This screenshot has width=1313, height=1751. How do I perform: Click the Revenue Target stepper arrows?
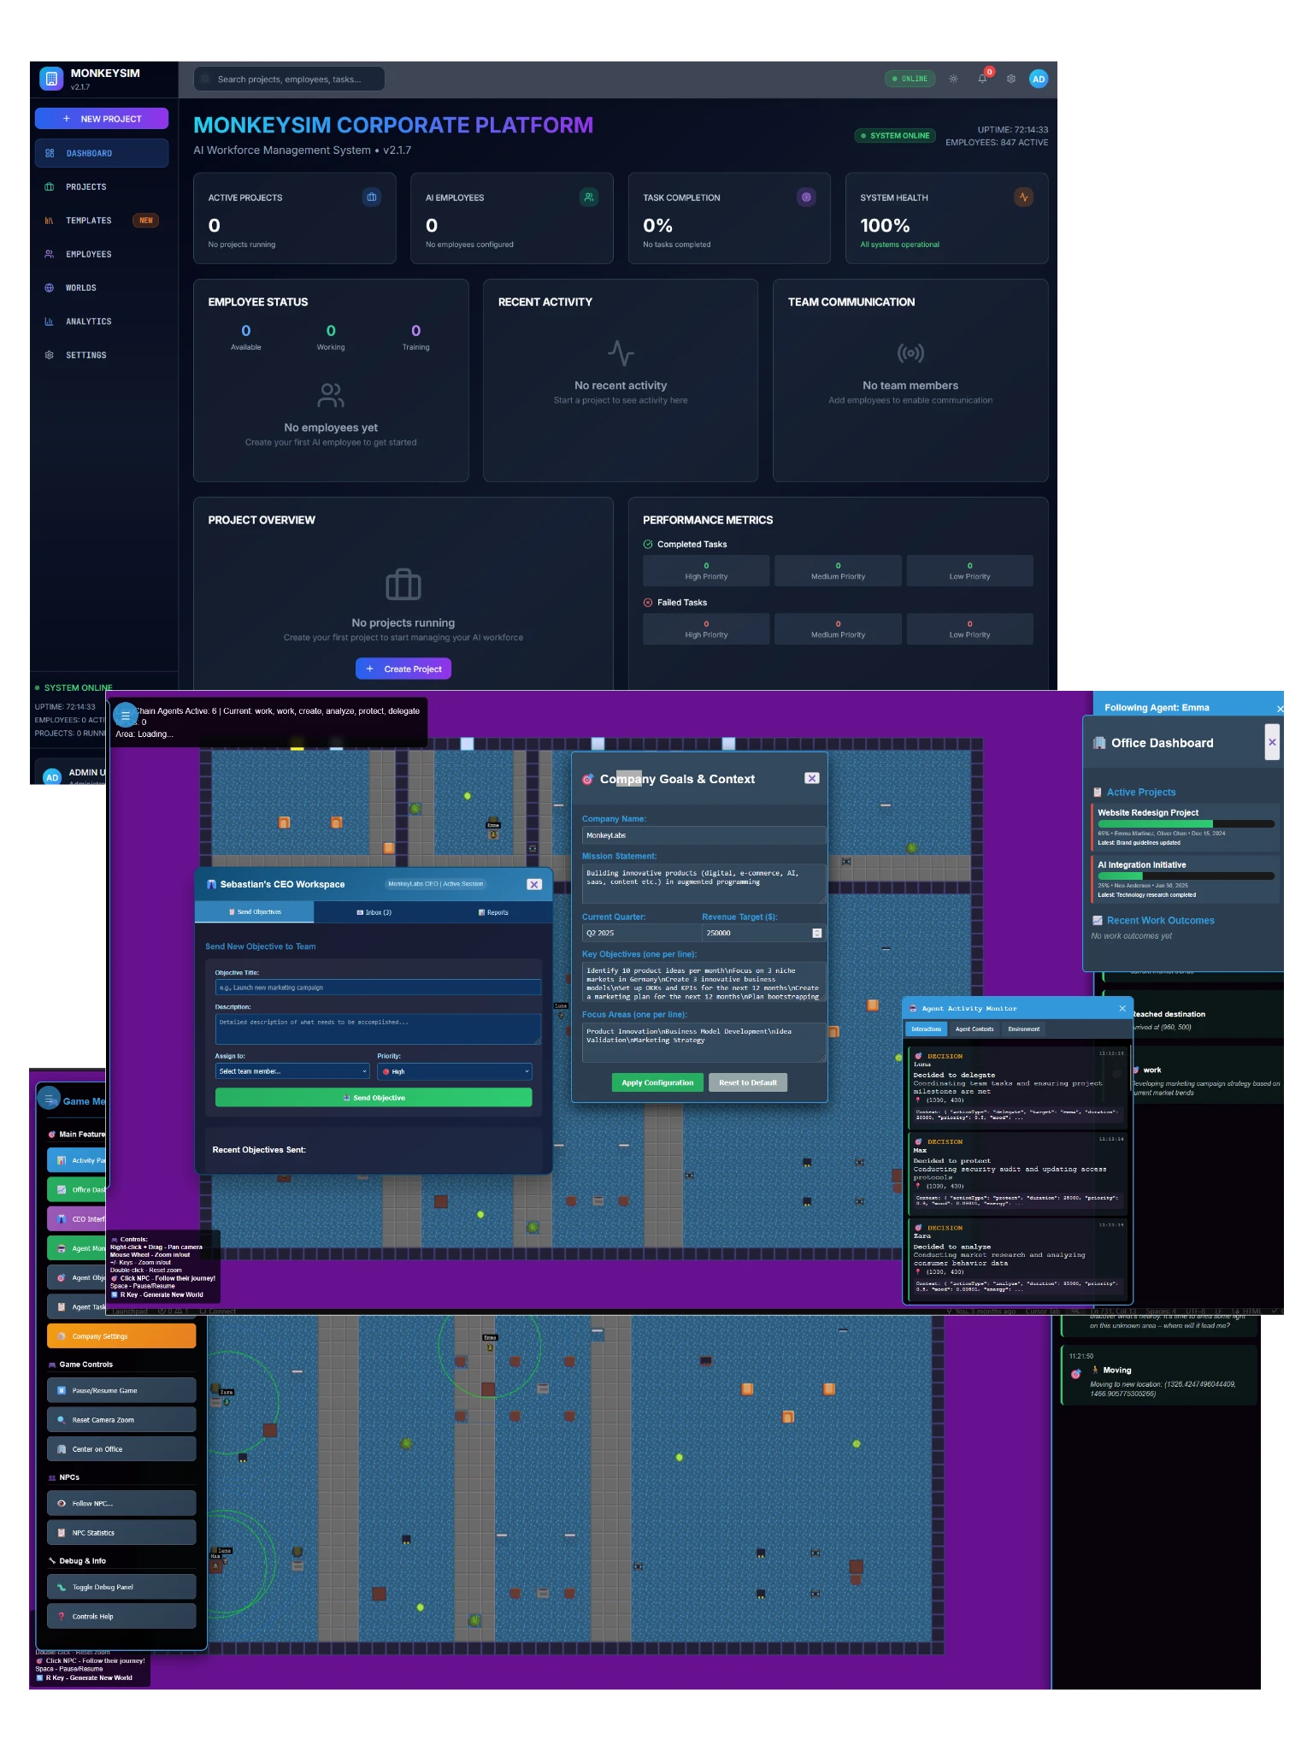click(817, 933)
